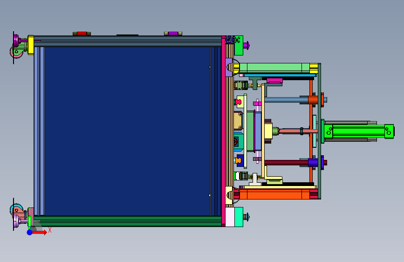Select the purple knob at top-right corner
404x262 pixels.
pyautogui.click(x=246, y=46)
